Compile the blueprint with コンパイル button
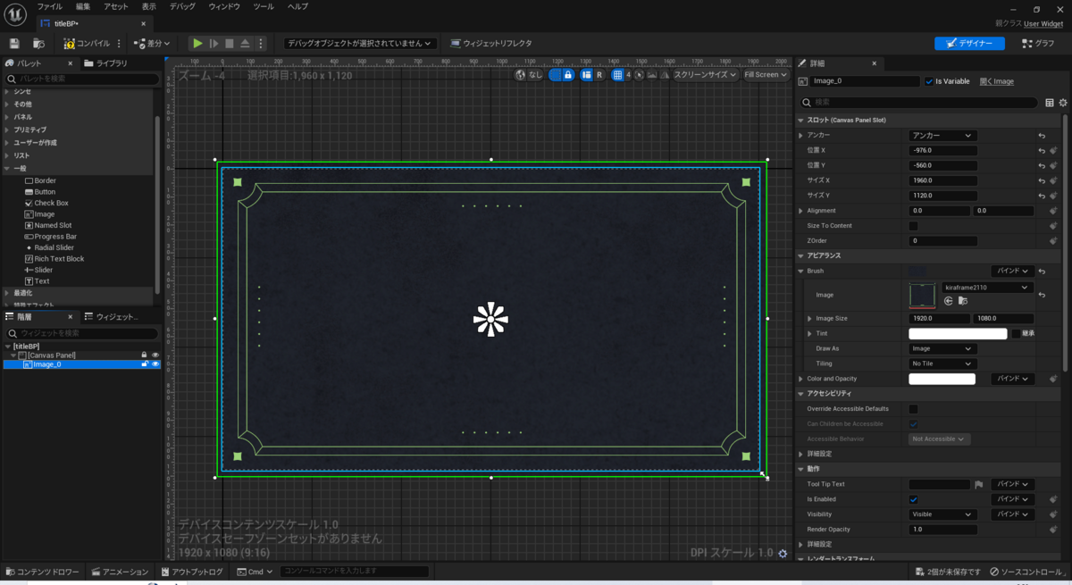This screenshot has height=585, width=1072. tap(88, 43)
